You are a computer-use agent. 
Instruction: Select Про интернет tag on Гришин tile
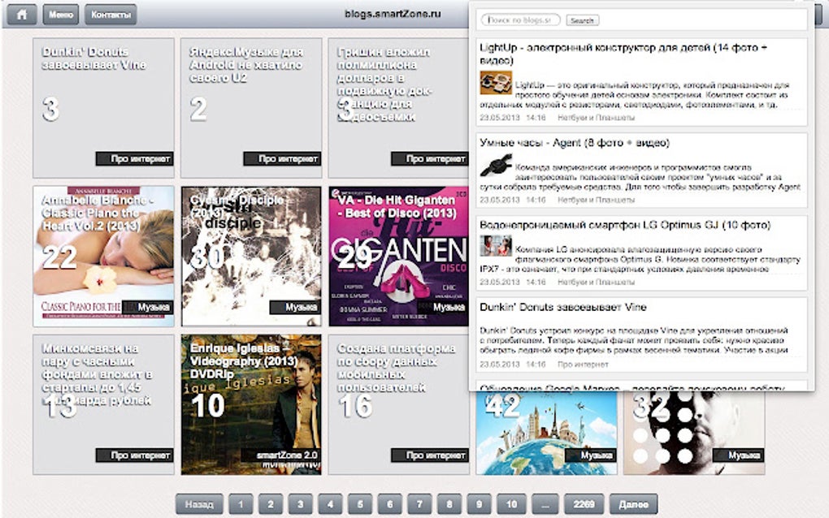tap(429, 158)
